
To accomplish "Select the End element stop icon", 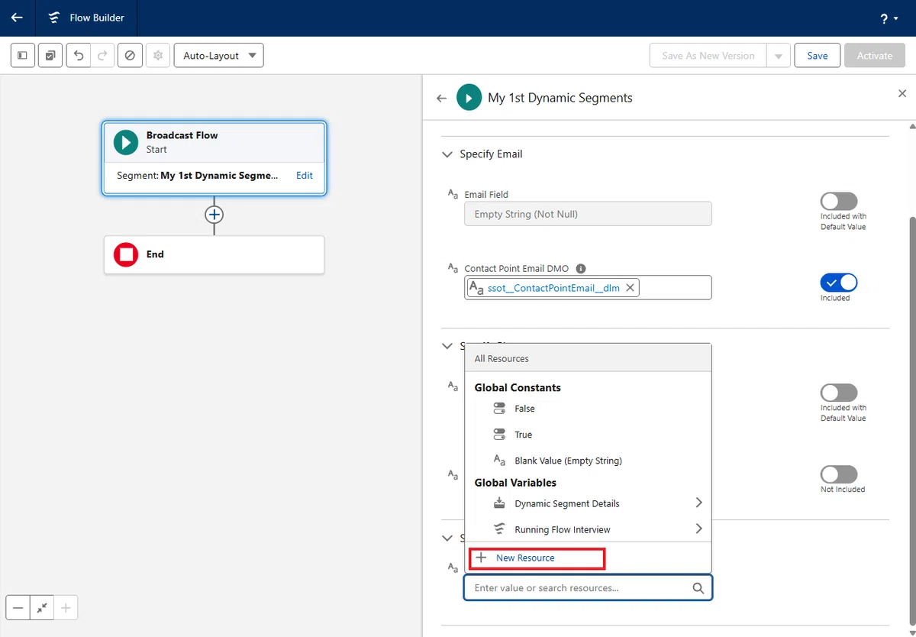I will coord(126,254).
